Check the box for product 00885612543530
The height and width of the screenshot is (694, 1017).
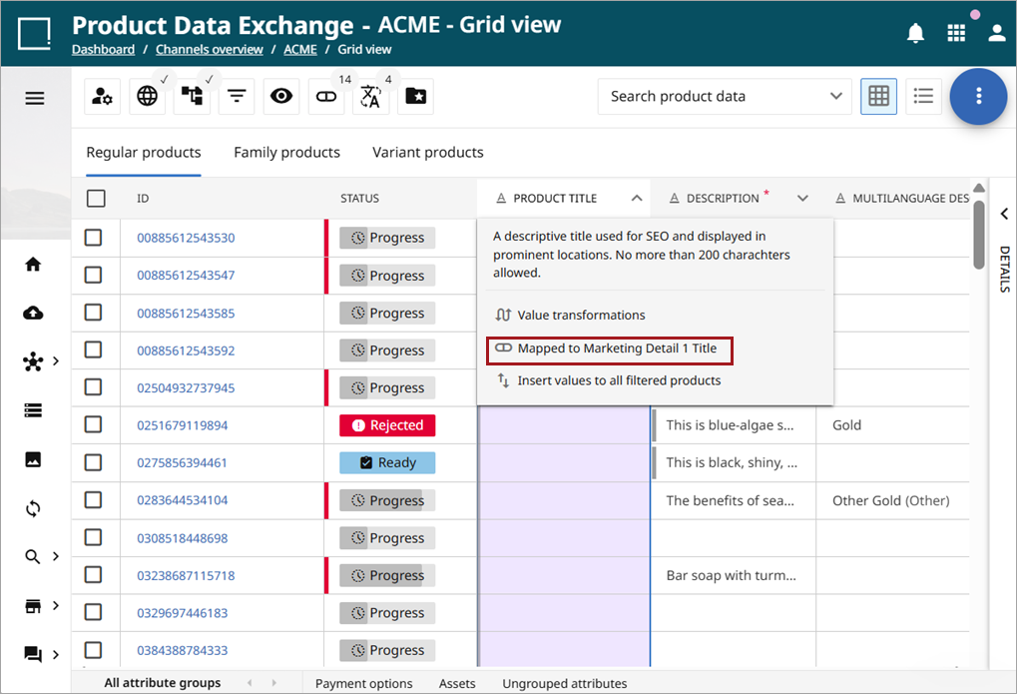click(x=94, y=238)
